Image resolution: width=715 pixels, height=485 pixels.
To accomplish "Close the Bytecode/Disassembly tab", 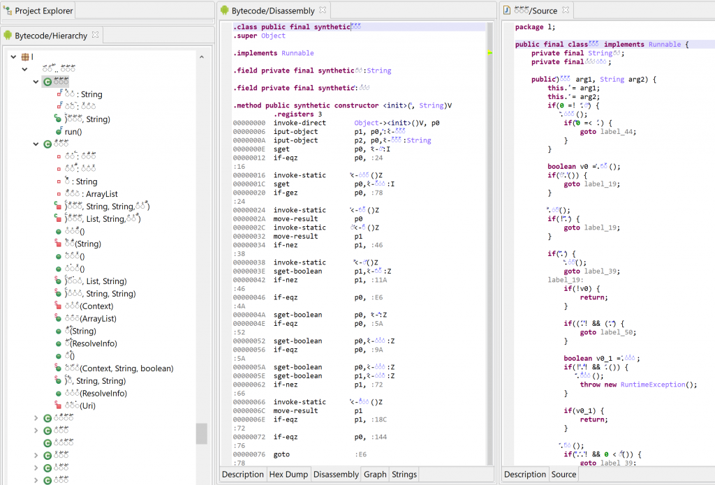I will [323, 10].
